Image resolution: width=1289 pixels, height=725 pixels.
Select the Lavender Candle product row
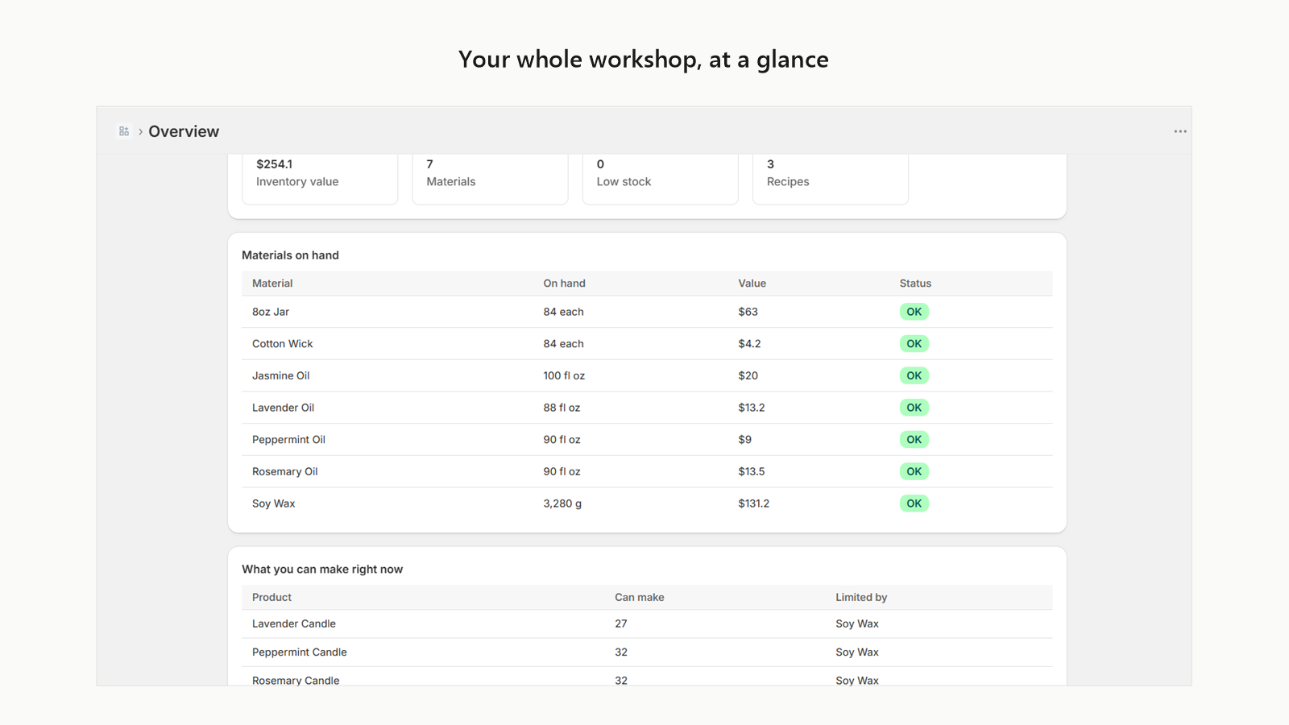tap(647, 623)
